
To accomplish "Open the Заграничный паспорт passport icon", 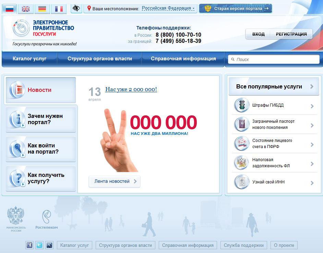I will (x=241, y=124).
